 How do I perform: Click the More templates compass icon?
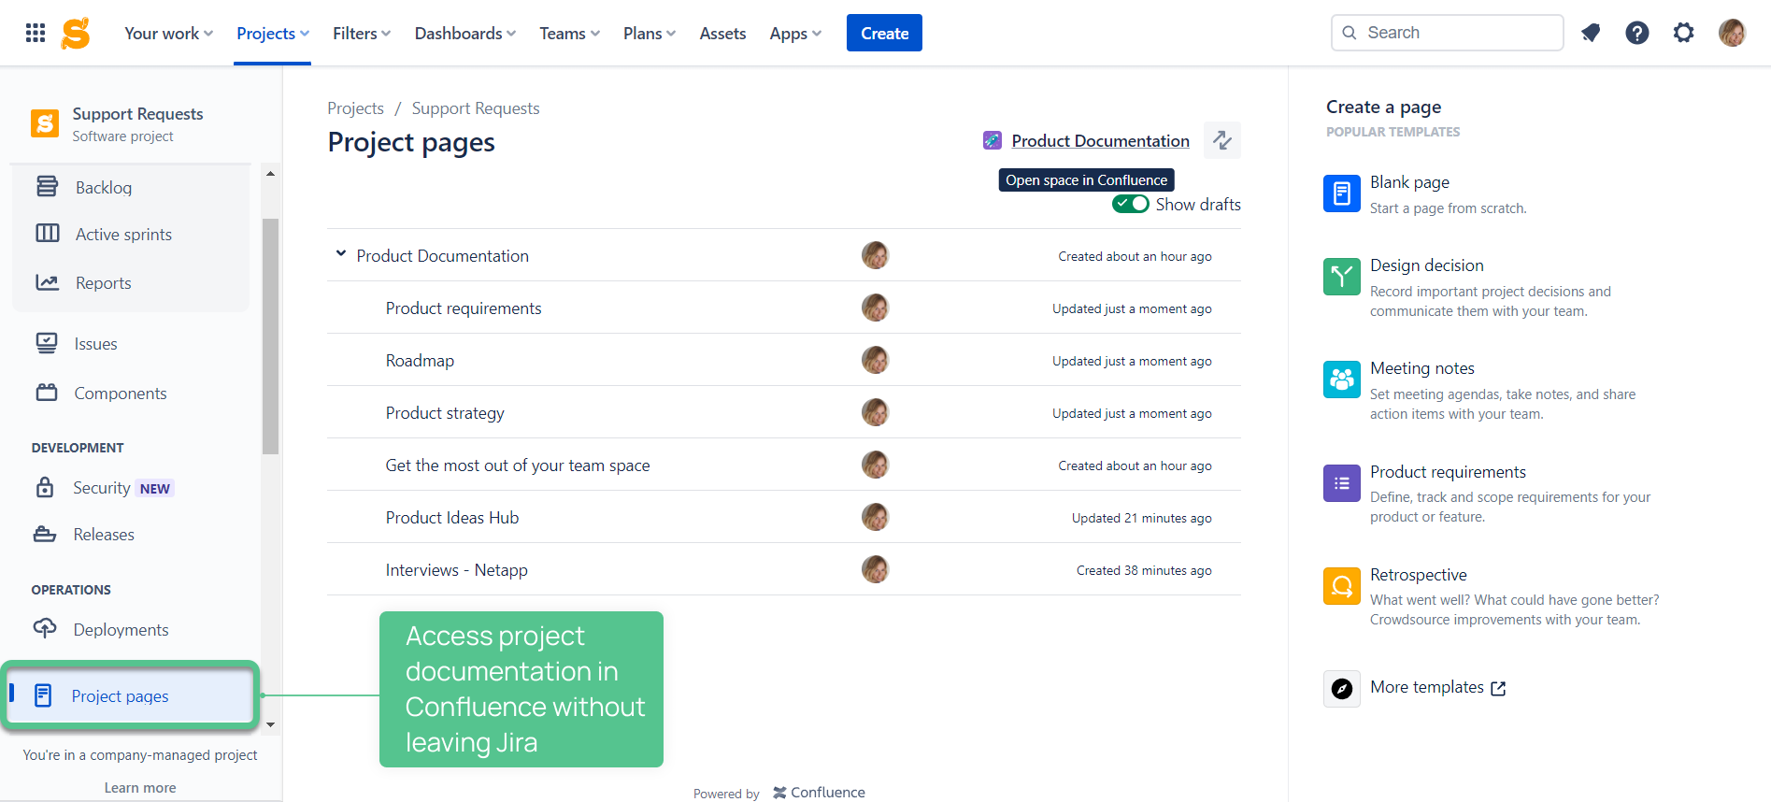(1342, 689)
